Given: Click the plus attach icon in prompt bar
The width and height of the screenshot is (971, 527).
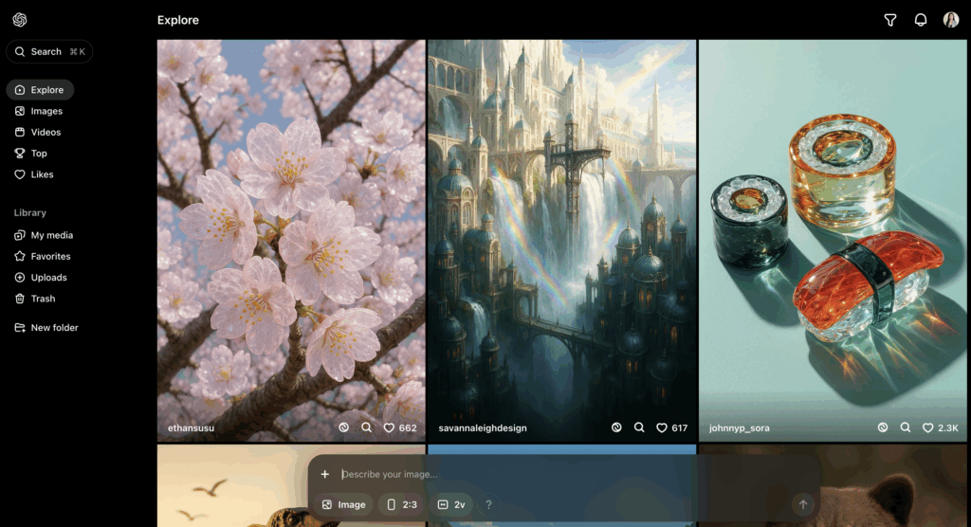Looking at the screenshot, I should pyautogui.click(x=325, y=474).
